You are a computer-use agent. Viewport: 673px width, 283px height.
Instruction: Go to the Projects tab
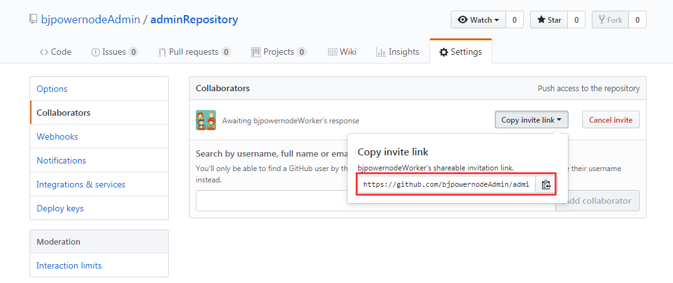tap(278, 52)
